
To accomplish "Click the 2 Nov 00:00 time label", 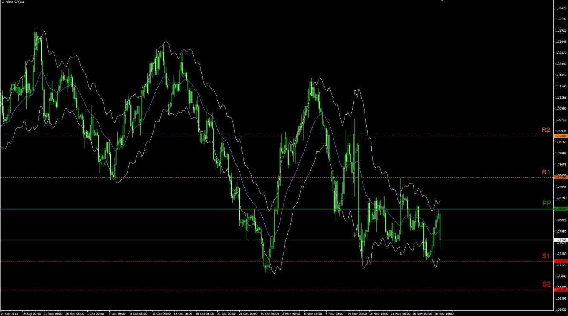I will (292, 313).
